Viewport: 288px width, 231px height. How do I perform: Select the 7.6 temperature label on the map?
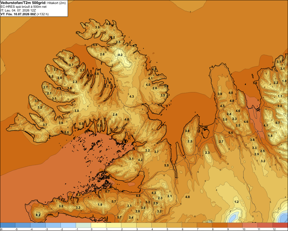pos(255,83)
